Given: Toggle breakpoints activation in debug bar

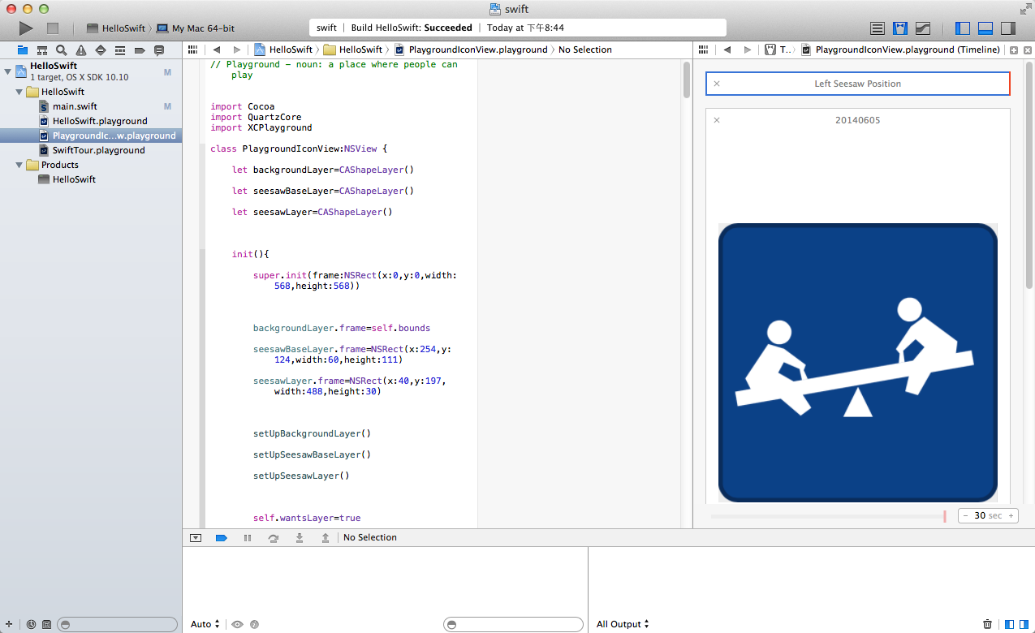Looking at the screenshot, I should click(x=221, y=537).
